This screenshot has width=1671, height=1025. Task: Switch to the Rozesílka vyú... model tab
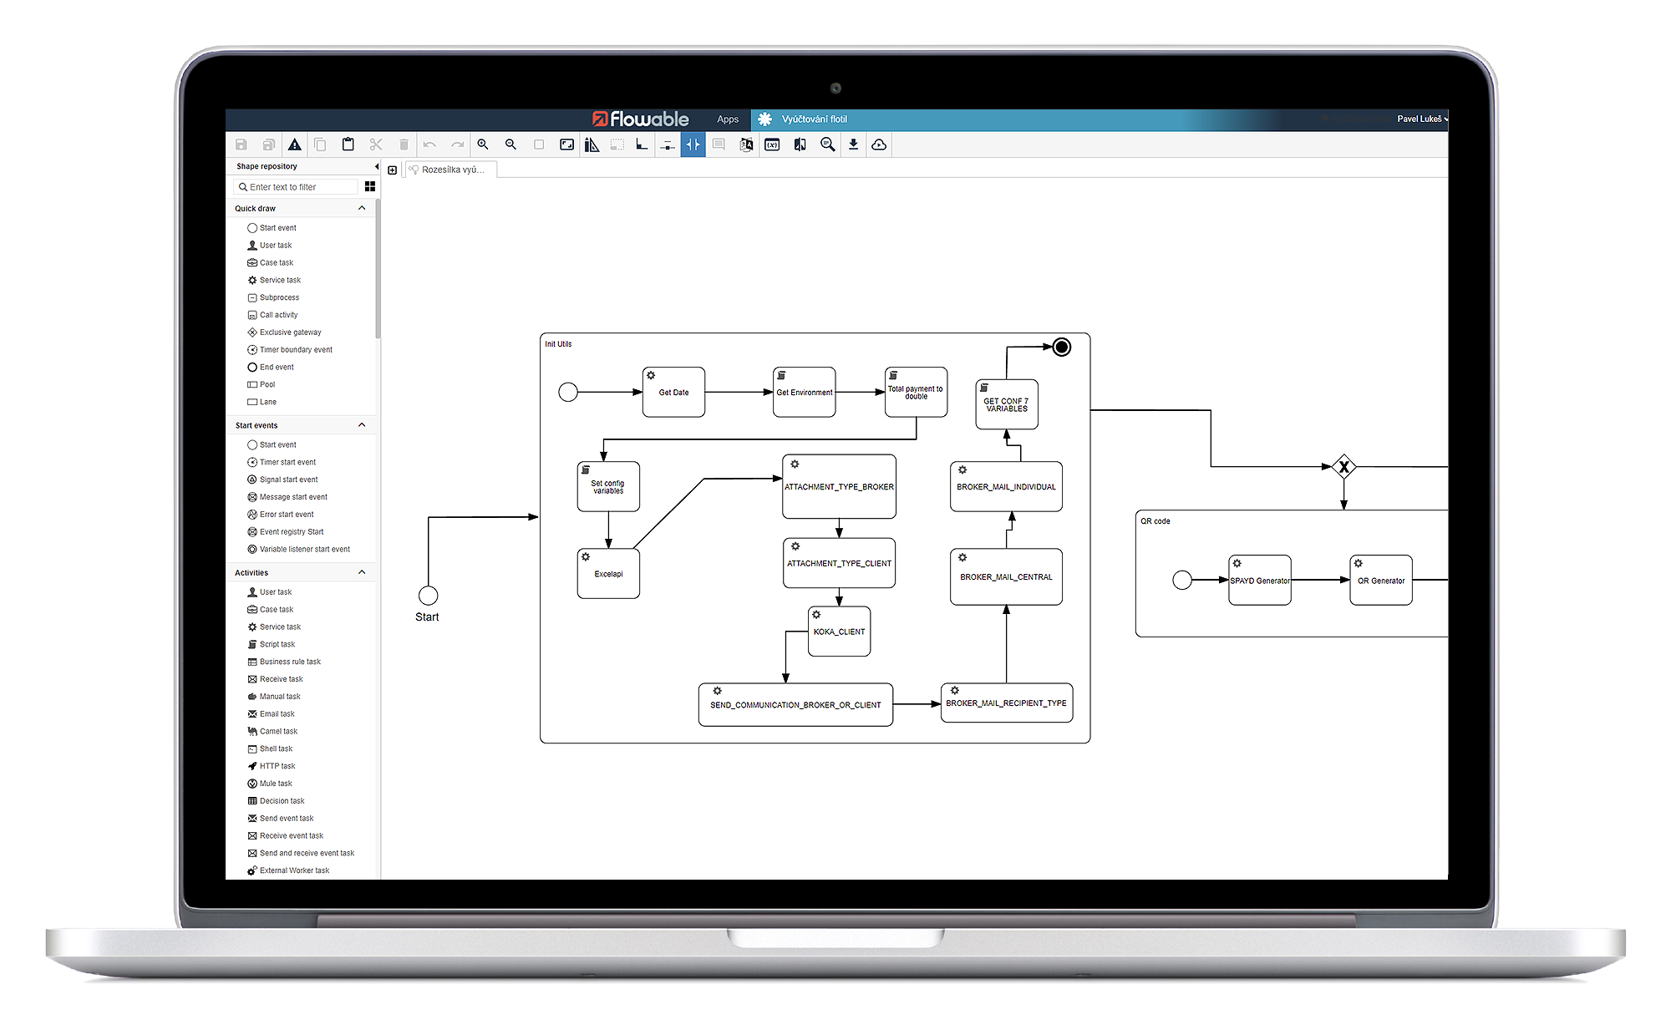[x=451, y=170]
